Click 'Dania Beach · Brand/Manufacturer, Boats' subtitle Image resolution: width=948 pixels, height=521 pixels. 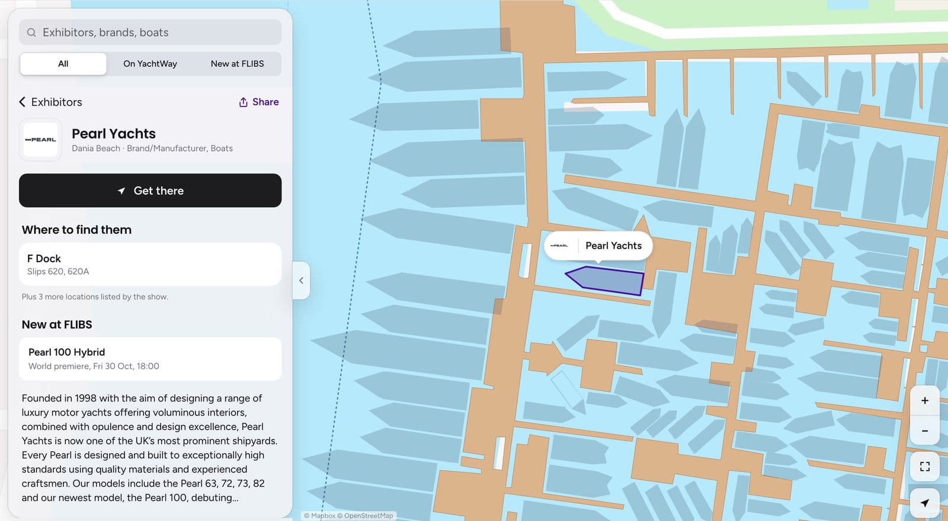(x=152, y=149)
